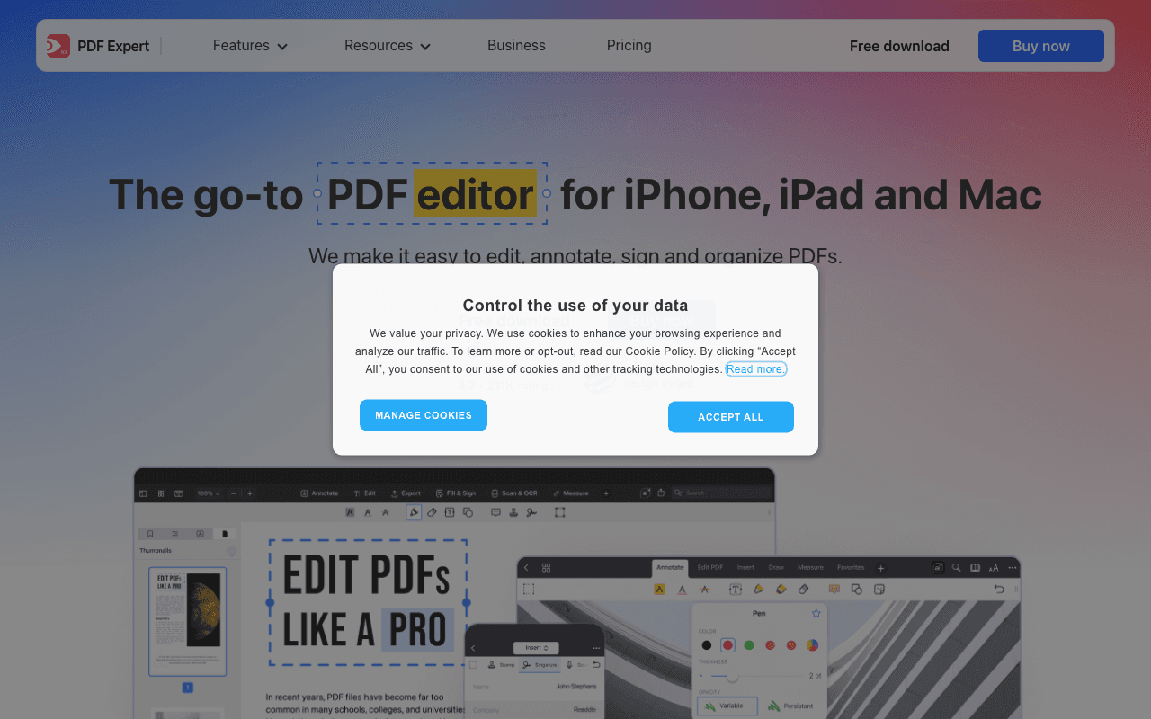Open bookmarks tab in Mac sidebar
This screenshot has height=719, width=1151.
150,534
